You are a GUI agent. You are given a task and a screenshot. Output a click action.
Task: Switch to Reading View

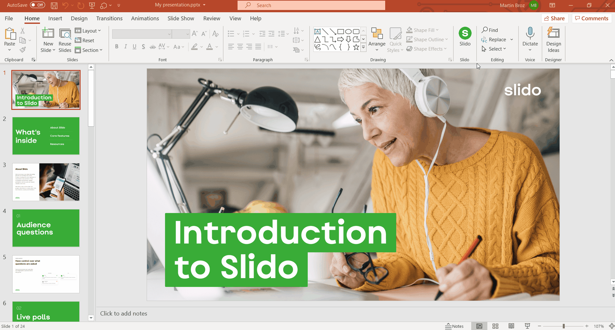[511, 326]
